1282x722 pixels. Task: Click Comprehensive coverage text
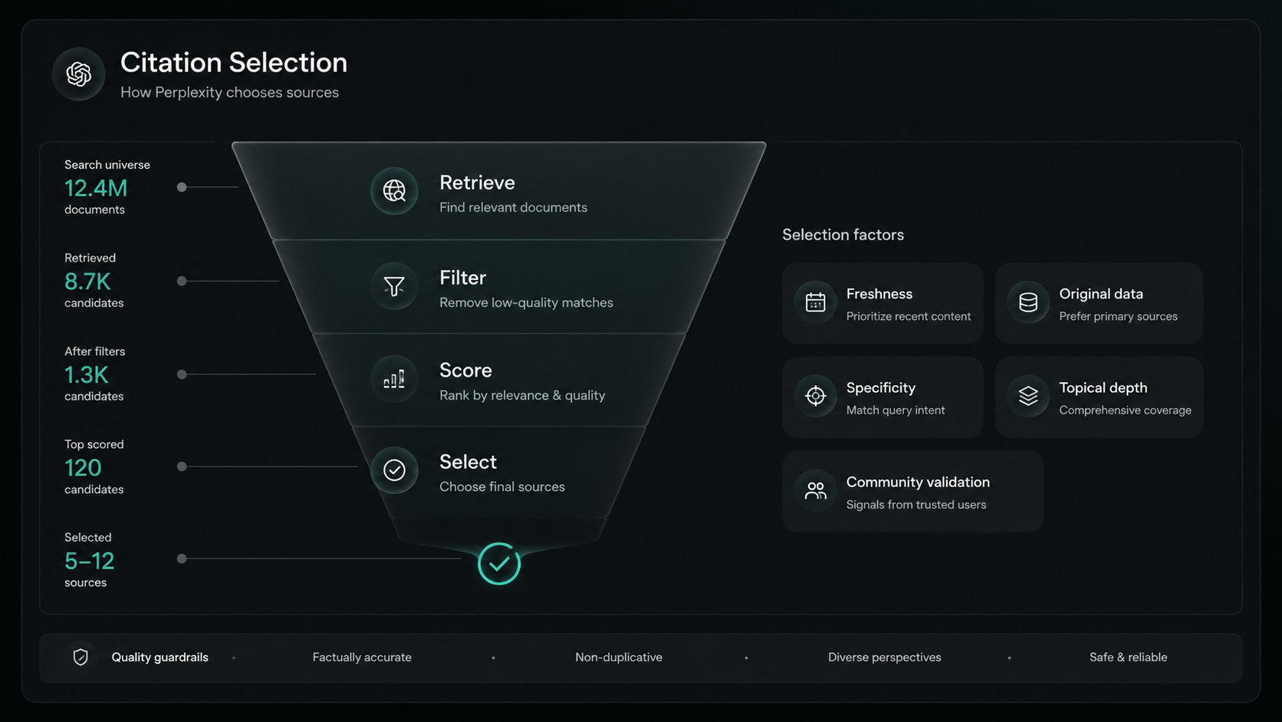(x=1125, y=410)
